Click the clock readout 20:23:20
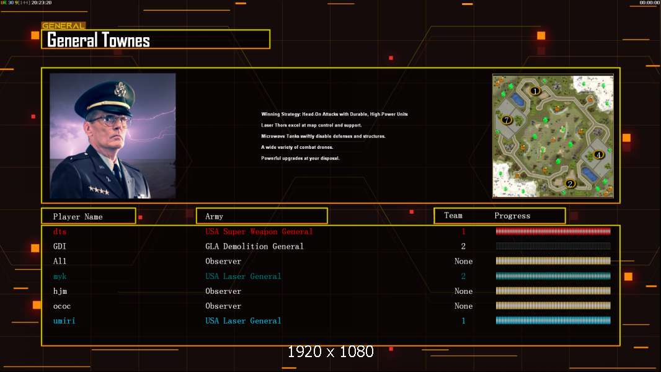The height and width of the screenshot is (372, 661). 42,2
